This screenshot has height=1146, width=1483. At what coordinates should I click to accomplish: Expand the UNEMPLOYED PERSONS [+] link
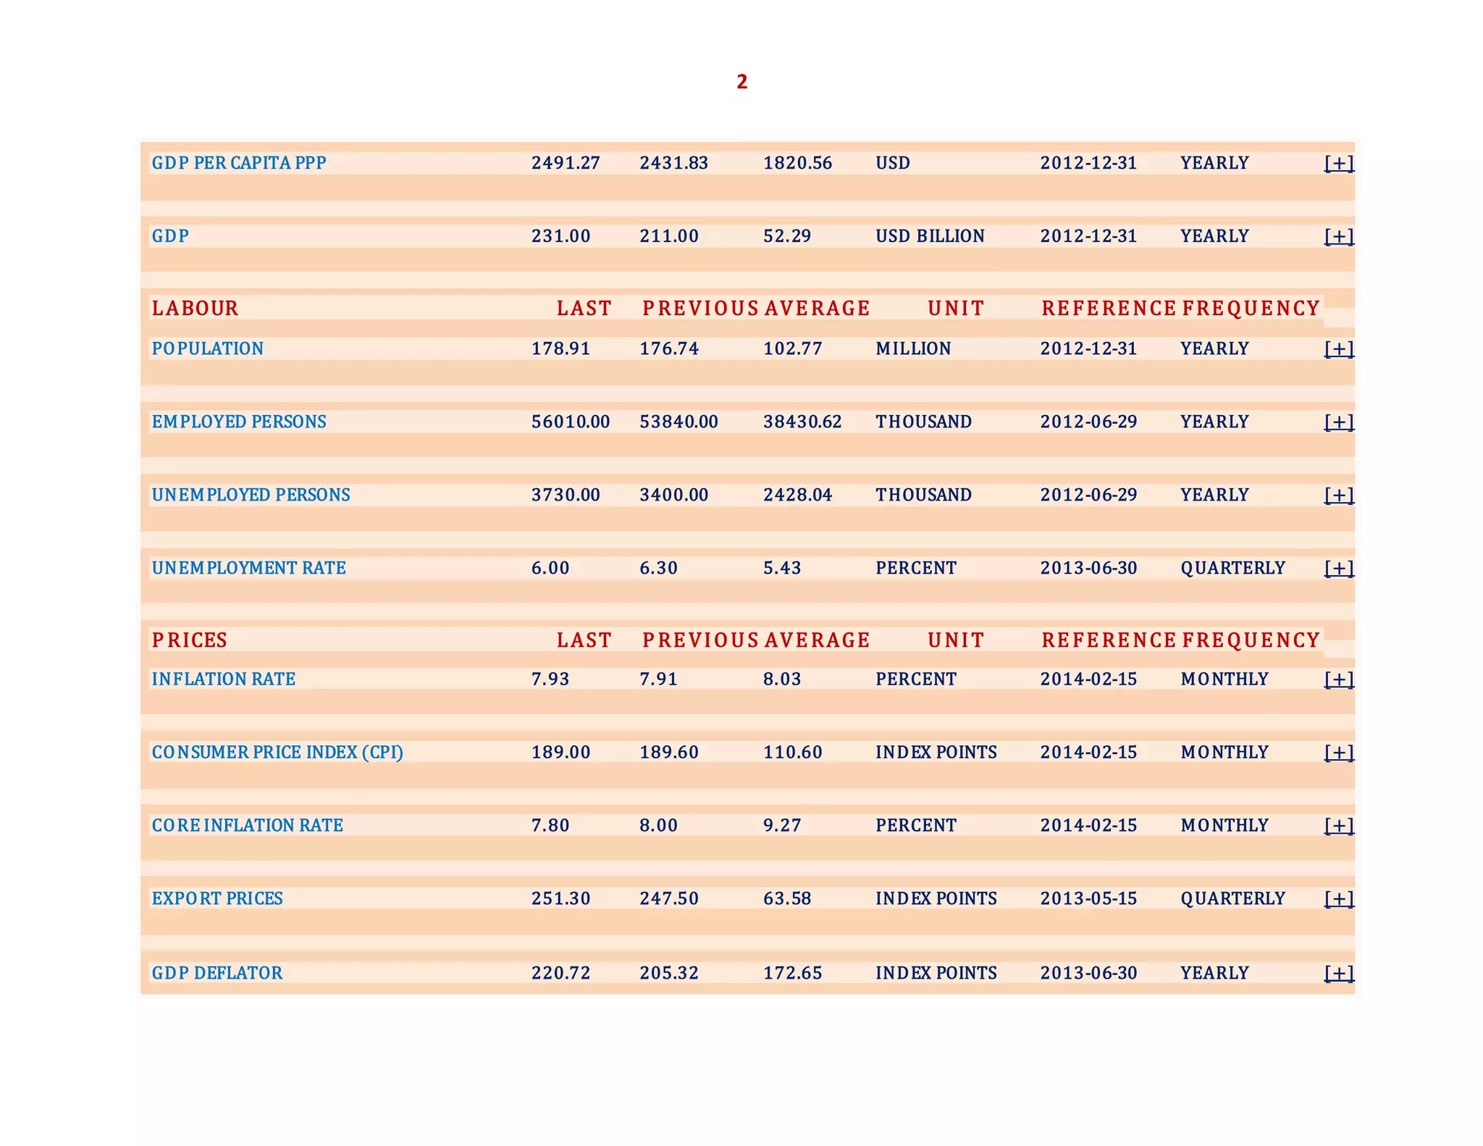[x=1338, y=495]
